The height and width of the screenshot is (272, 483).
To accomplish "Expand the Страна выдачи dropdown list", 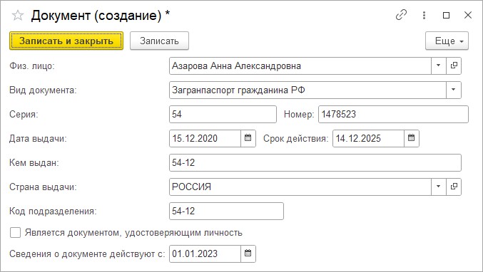I will tap(438, 187).
